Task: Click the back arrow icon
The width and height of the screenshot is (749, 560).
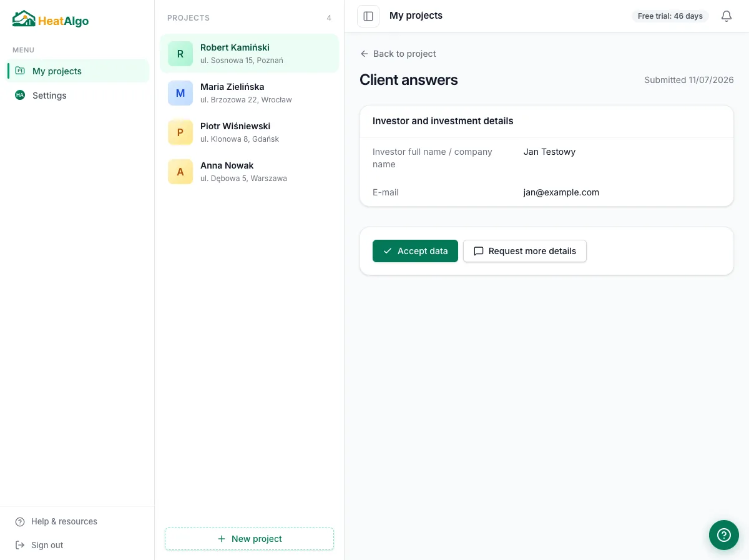Action: 365,54
